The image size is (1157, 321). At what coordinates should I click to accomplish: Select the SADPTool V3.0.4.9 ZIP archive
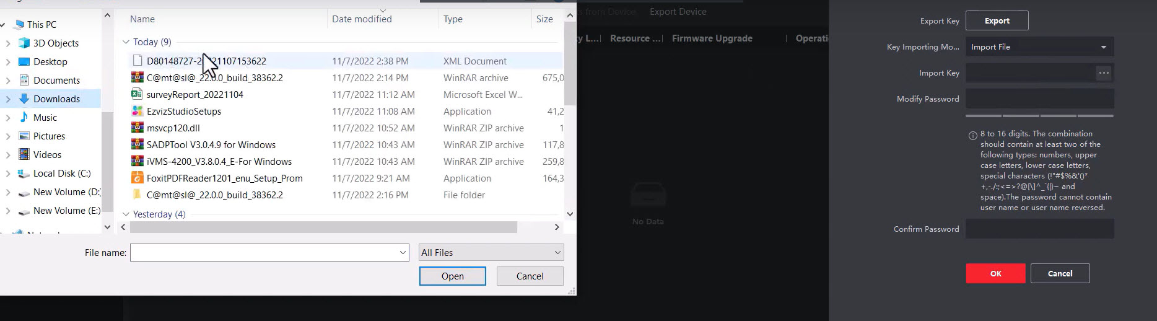pyautogui.click(x=211, y=145)
